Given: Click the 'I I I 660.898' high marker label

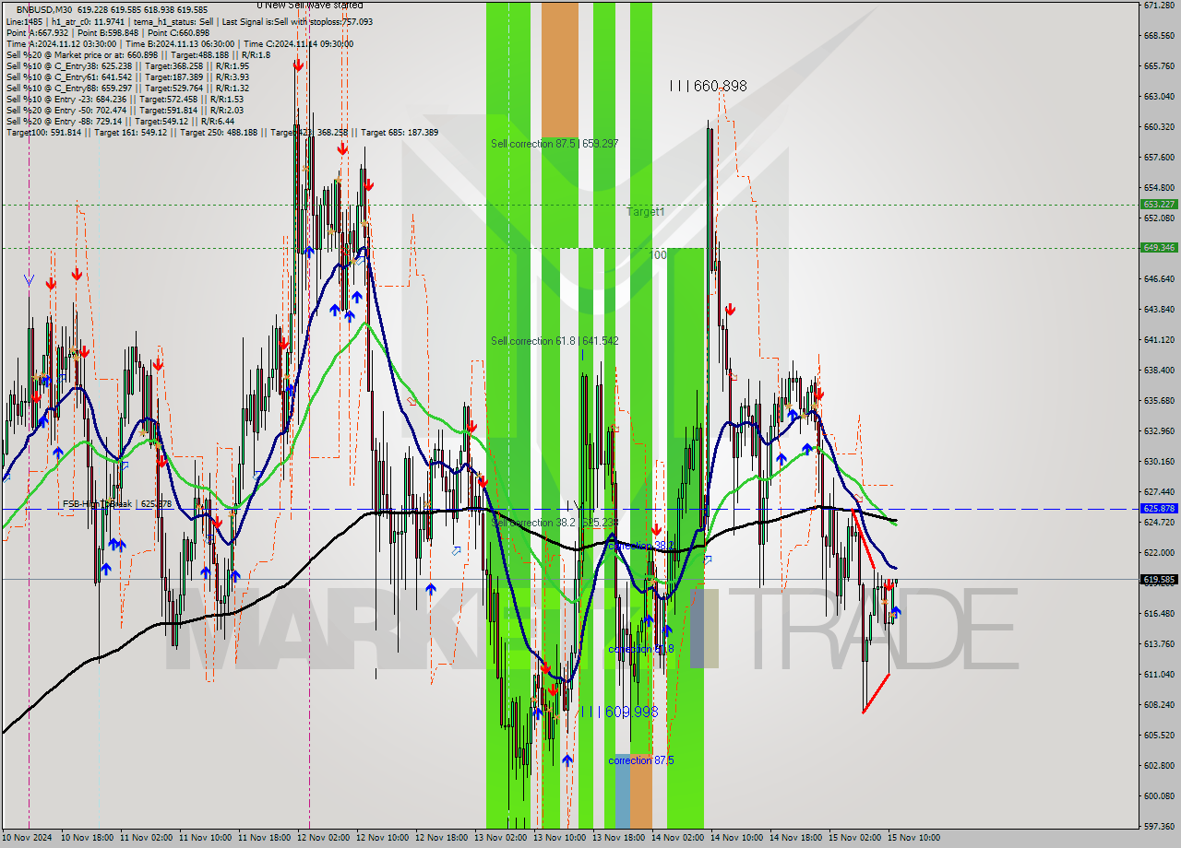Looking at the screenshot, I should pos(709,86).
